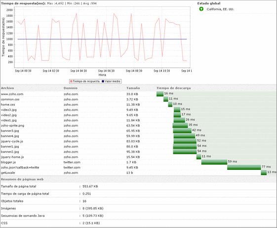Select the zoho-sprite.png file row
The image size is (277, 228).
138,125
